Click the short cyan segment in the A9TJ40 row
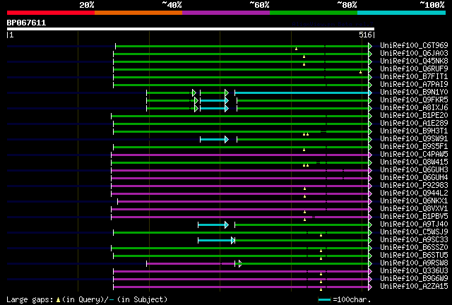This screenshot has height=305, width=452. pyautogui.click(x=212, y=225)
